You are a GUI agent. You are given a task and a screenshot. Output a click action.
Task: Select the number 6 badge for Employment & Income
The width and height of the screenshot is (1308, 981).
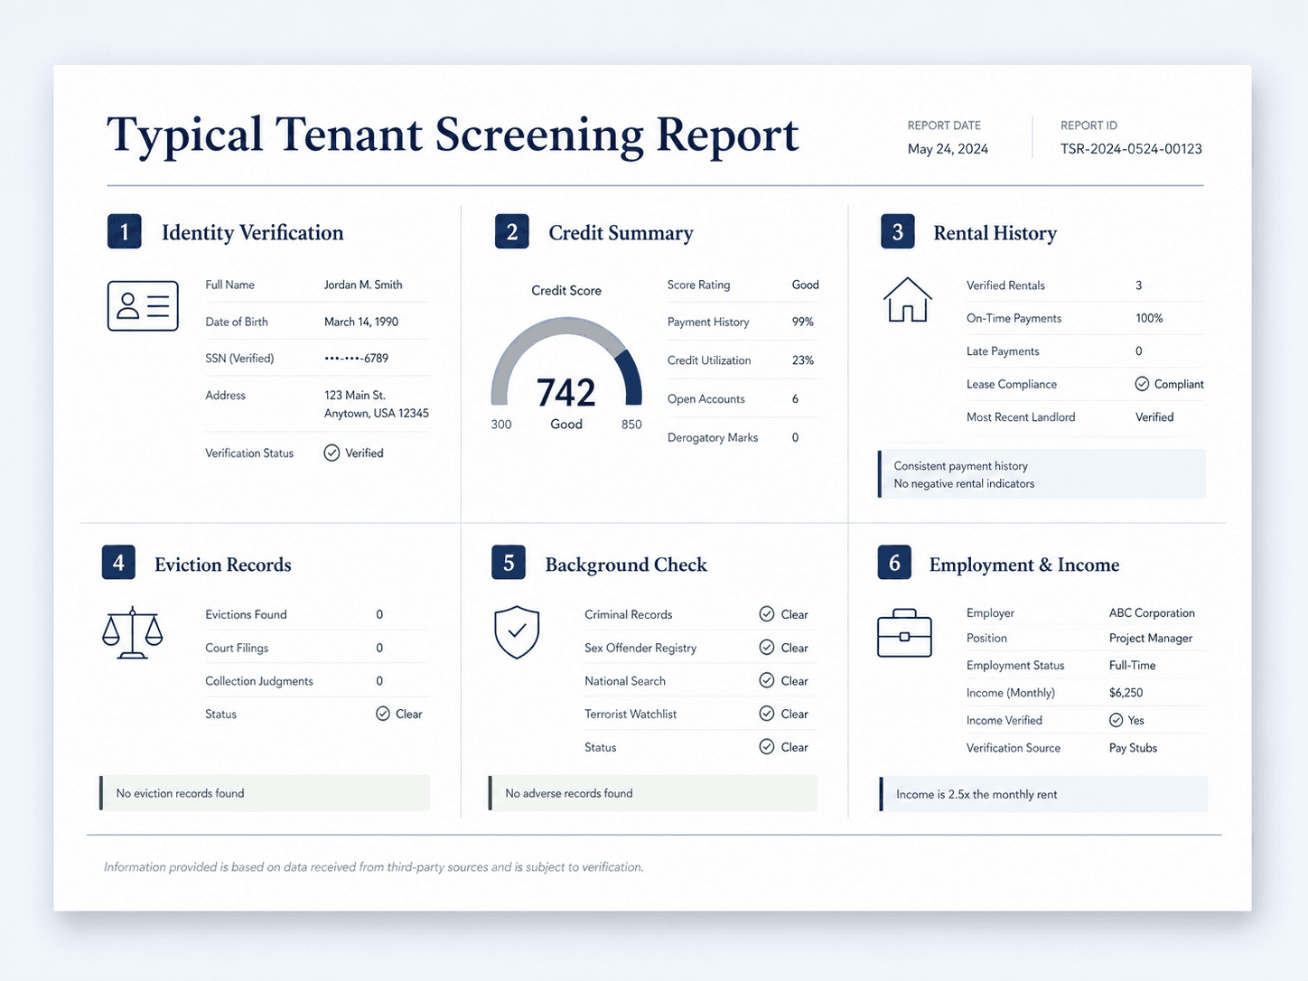tap(894, 563)
